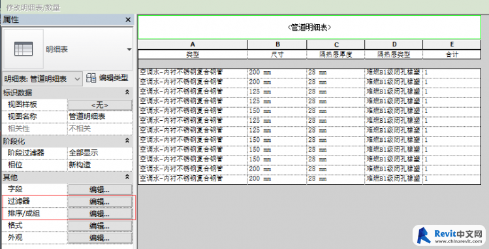489x249 pixels.
Task: Open the 明细表: 管道明细表 instance dropdown
Action: click(x=42, y=79)
